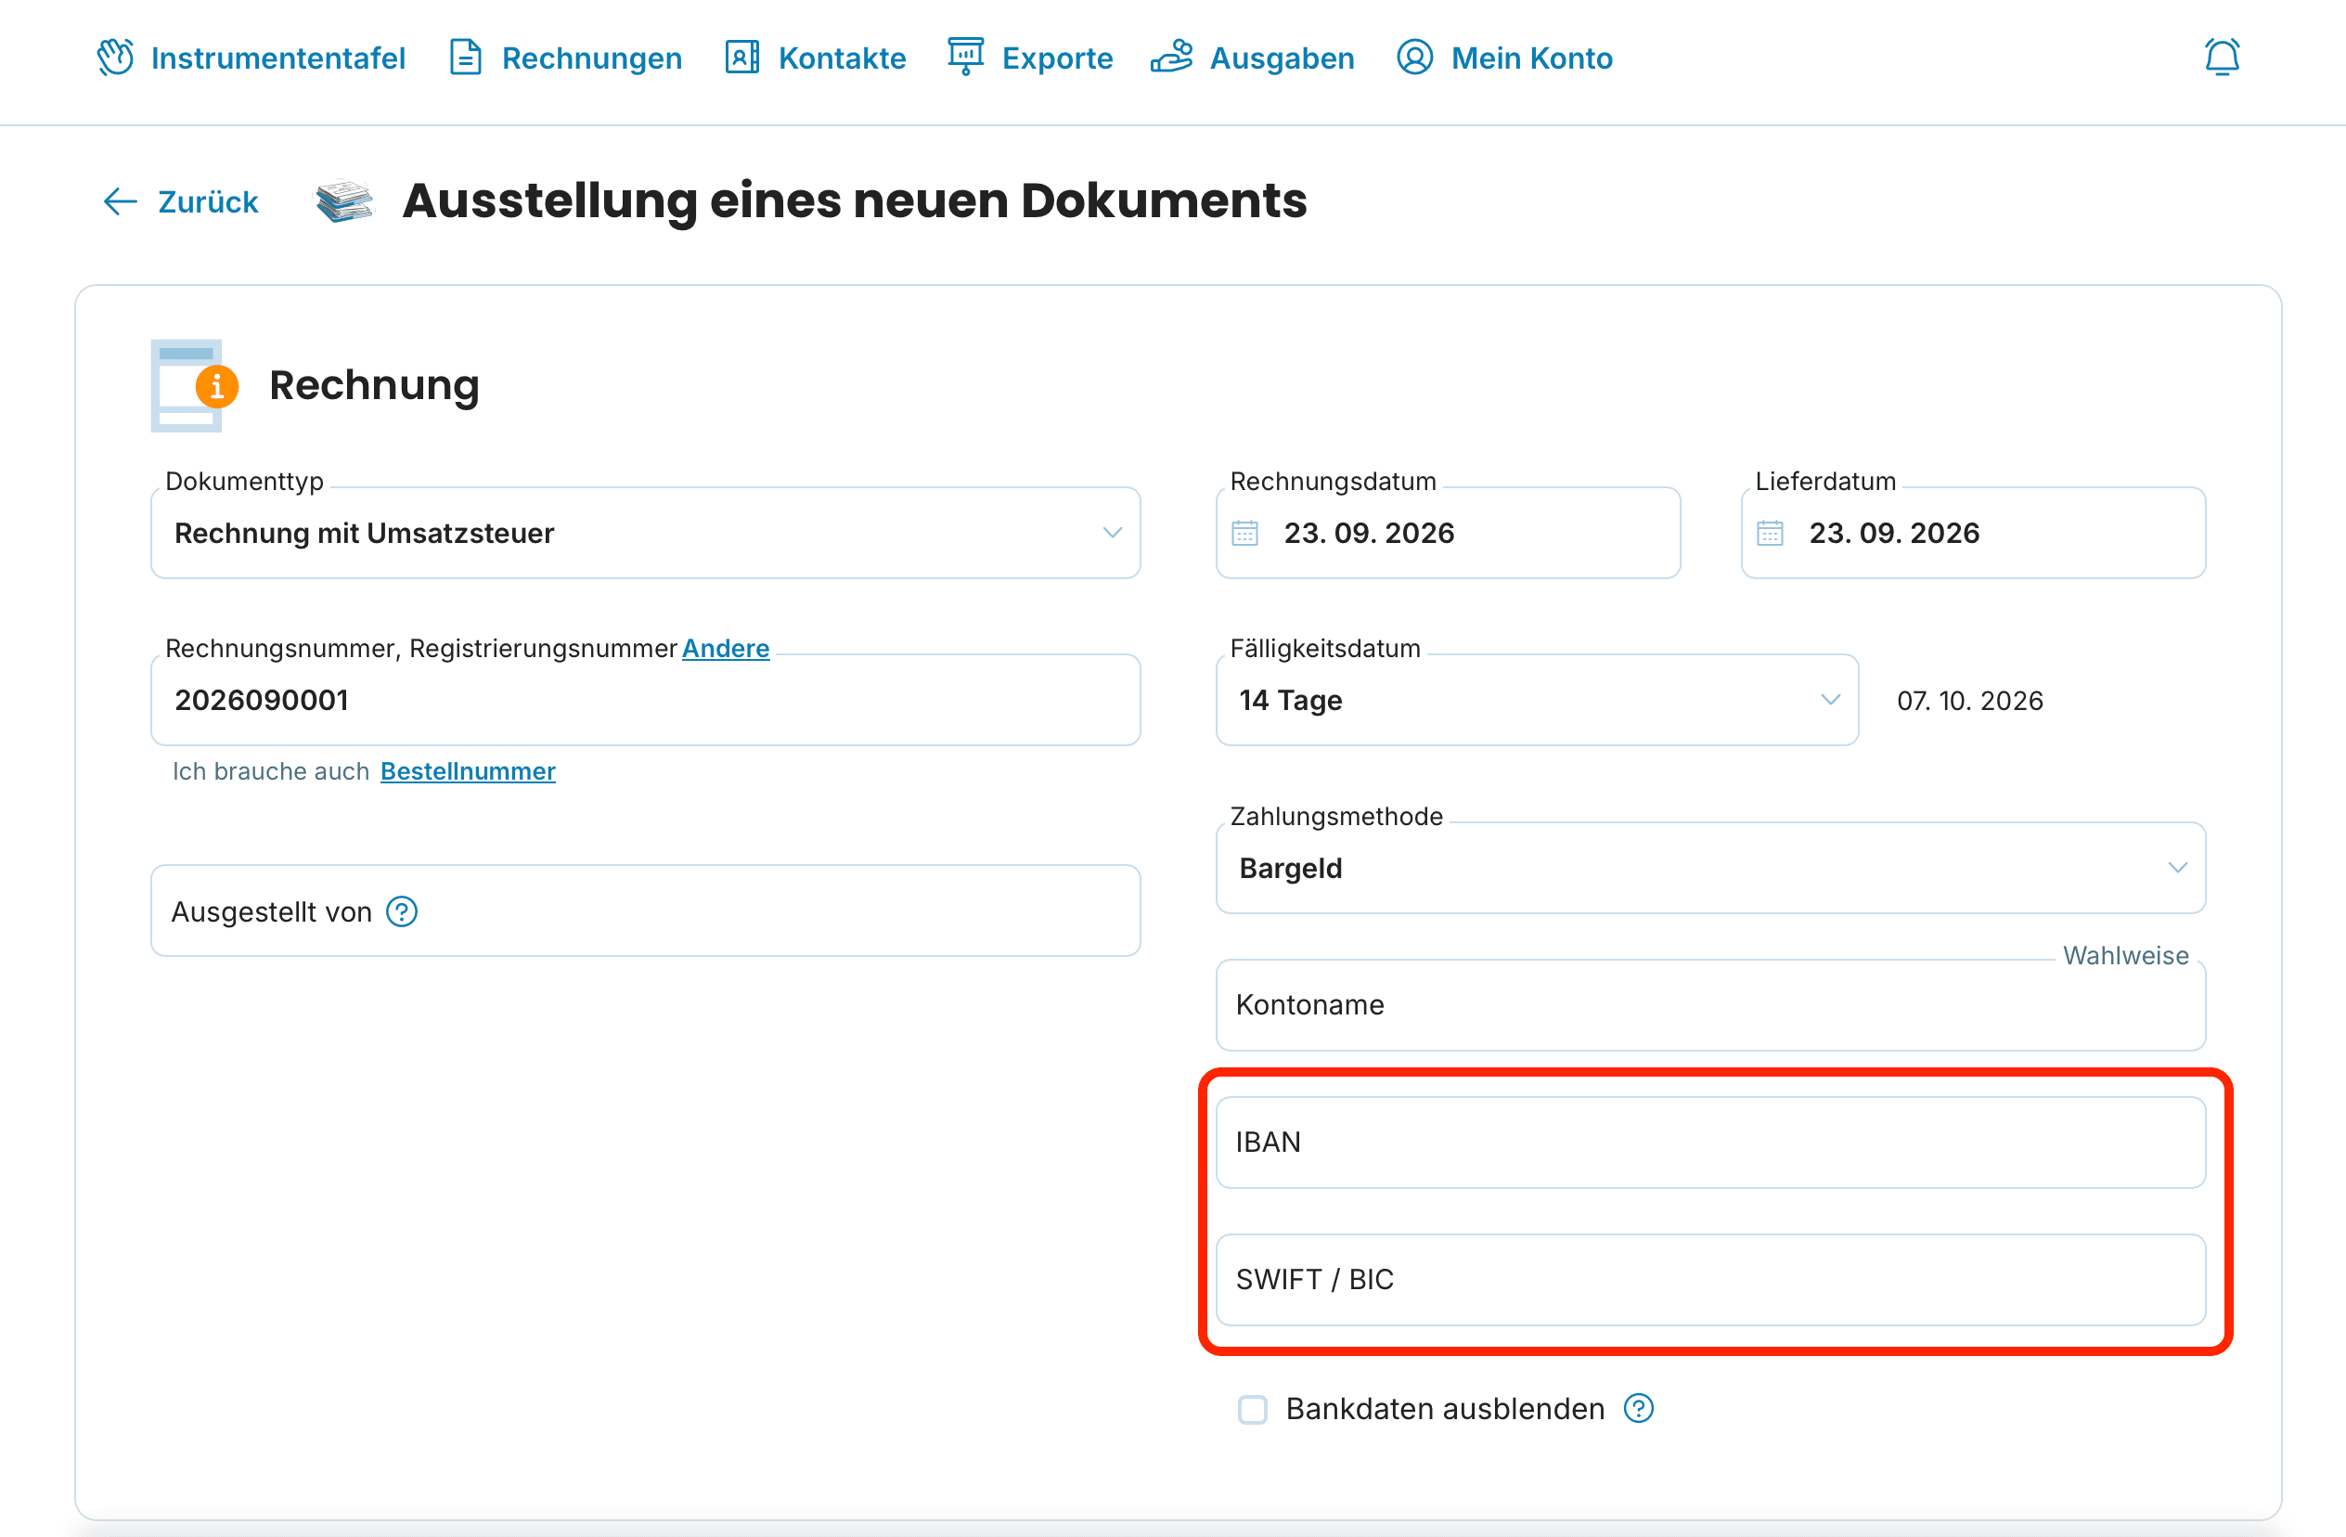This screenshot has height=1537, width=2346.
Task: Click the Zurück link
Action: click(208, 201)
